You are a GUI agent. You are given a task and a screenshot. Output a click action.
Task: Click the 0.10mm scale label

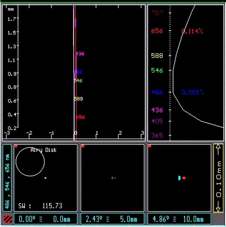coord(218,178)
